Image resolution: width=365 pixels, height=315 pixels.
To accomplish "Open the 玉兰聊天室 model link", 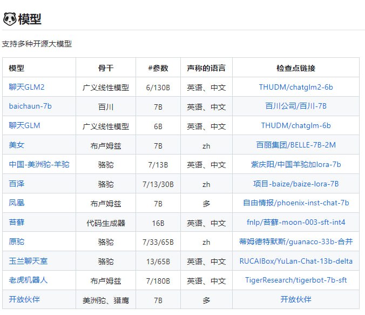I will click(x=28, y=261).
